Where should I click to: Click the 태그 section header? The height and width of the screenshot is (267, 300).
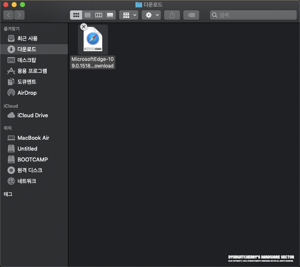pos(8,194)
